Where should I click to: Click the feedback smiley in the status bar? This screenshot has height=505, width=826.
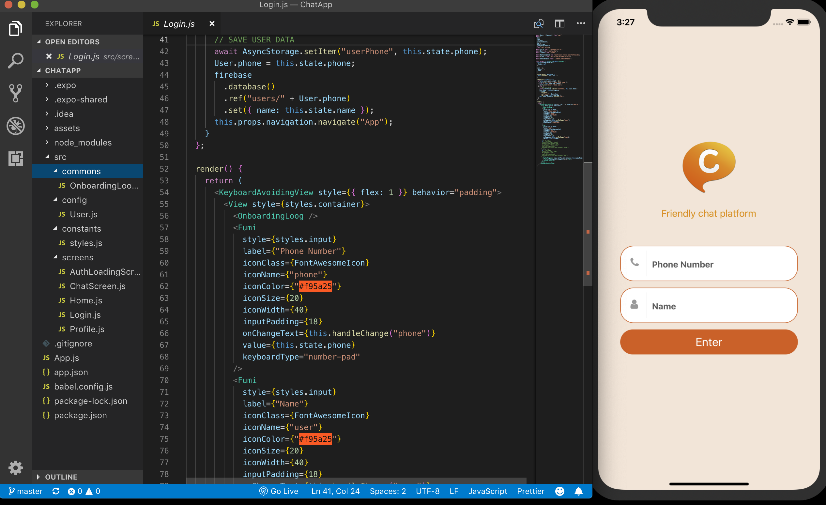tap(559, 491)
